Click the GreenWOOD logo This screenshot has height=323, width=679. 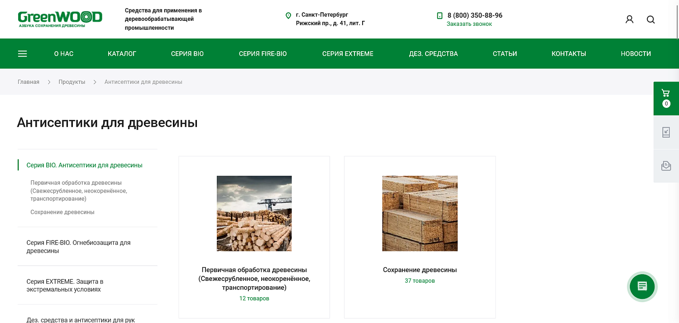pyautogui.click(x=60, y=19)
